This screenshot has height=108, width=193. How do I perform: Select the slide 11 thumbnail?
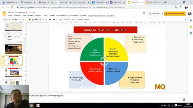(14, 72)
